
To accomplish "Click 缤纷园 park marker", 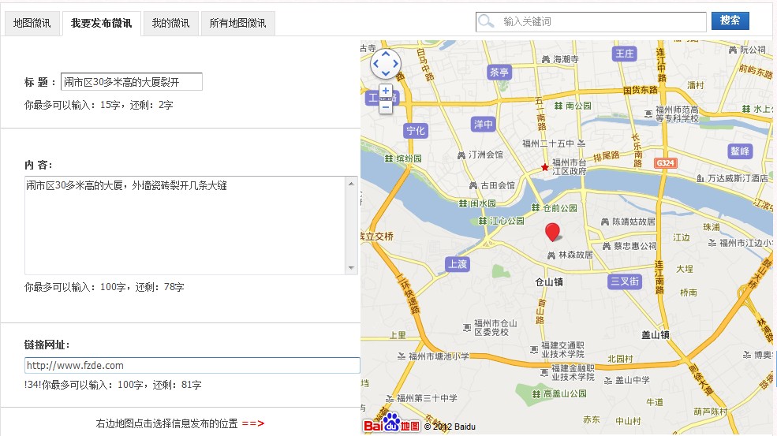I will point(403,158).
